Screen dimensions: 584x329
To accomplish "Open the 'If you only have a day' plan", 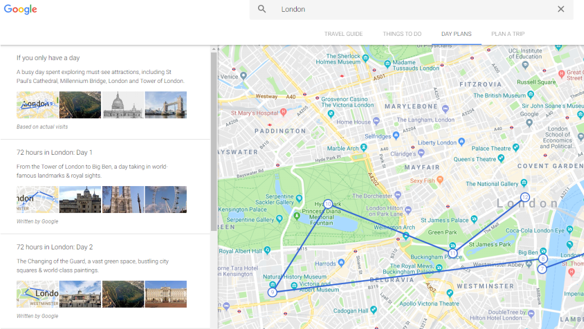I will tap(48, 58).
